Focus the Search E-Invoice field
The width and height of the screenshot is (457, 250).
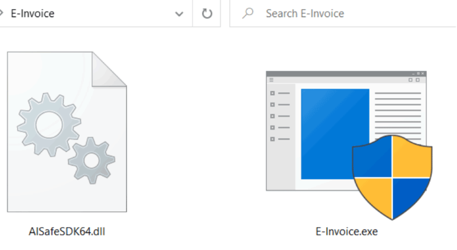343,13
